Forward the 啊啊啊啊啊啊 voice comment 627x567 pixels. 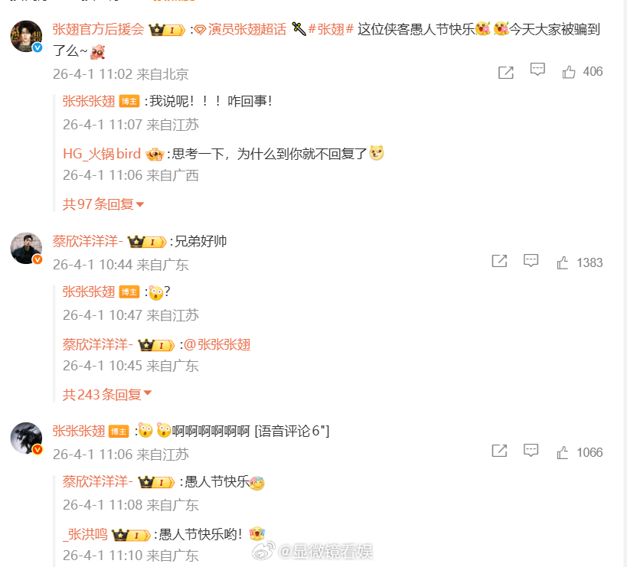[x=499, y=451]
